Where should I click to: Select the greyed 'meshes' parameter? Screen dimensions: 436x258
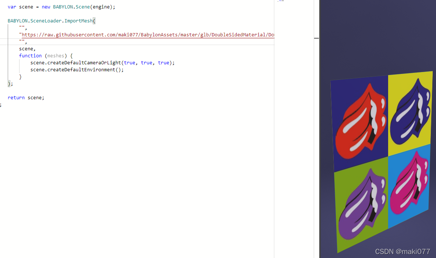pos(56,56)
